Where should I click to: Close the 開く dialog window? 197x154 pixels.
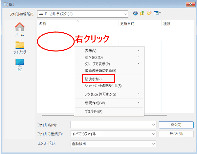(190, 5)
